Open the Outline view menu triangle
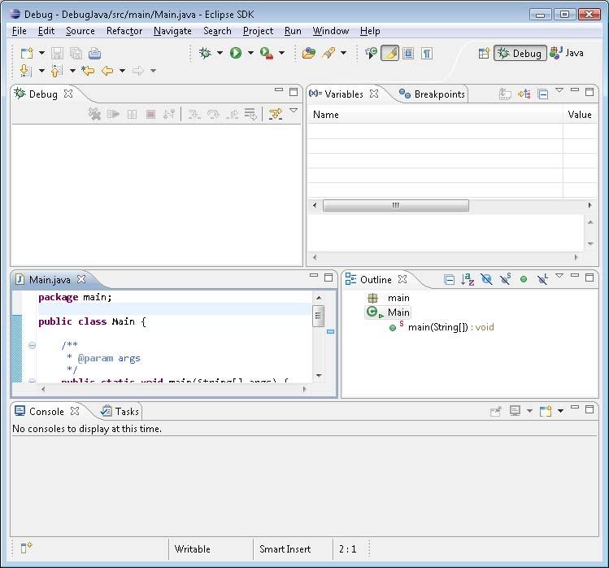609x568 pixels. pos(559,276)
